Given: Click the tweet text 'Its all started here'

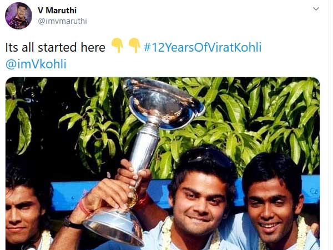Looking at the screenshot, I should point(55,47).
